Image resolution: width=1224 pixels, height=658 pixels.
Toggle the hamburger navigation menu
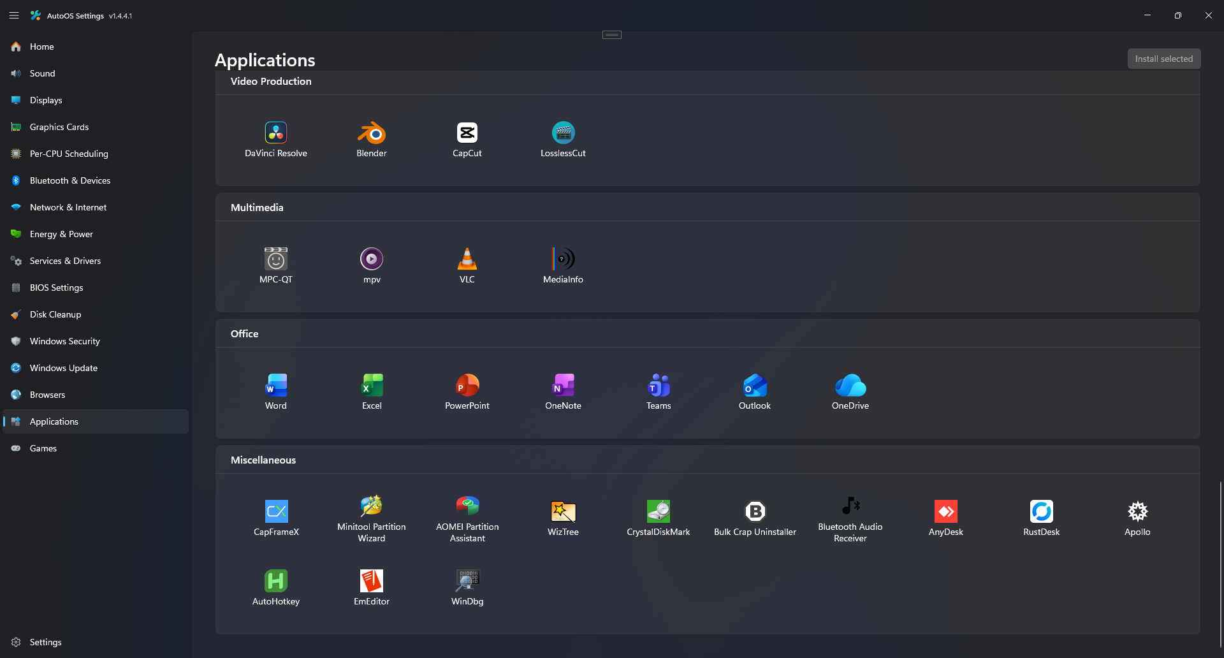coord(14,15)
